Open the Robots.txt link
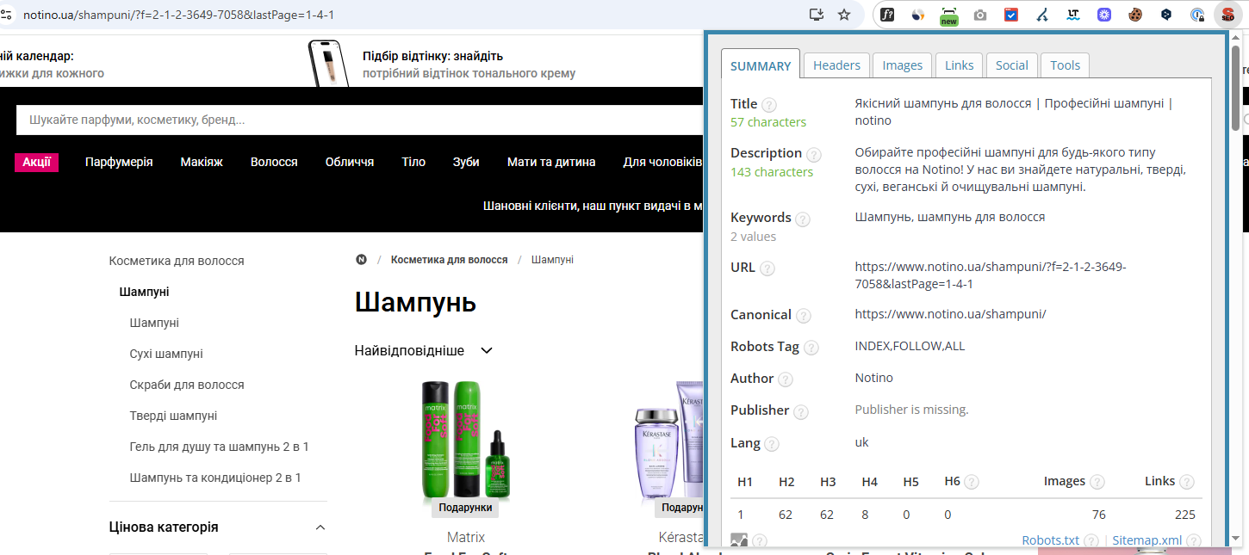The image size is (1249, 555). point(1050,540)
